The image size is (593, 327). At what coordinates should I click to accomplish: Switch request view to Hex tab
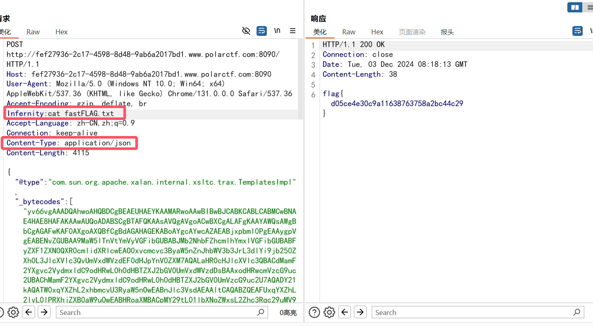coord(61,32)
